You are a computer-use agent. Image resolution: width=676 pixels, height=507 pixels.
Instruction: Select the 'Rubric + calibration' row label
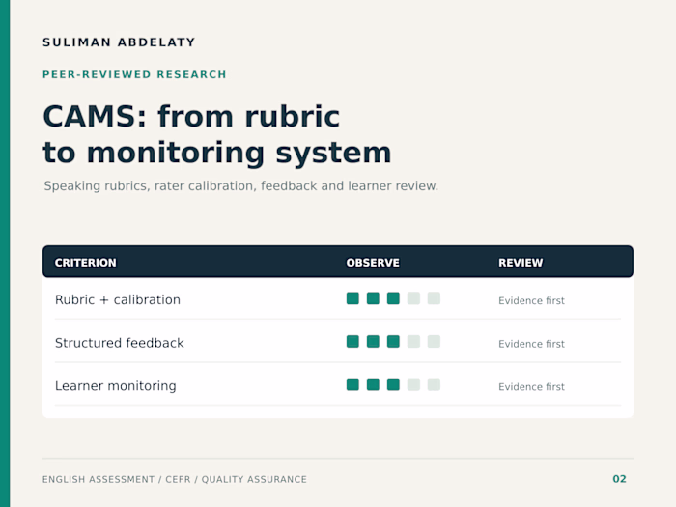click(118, 299)
